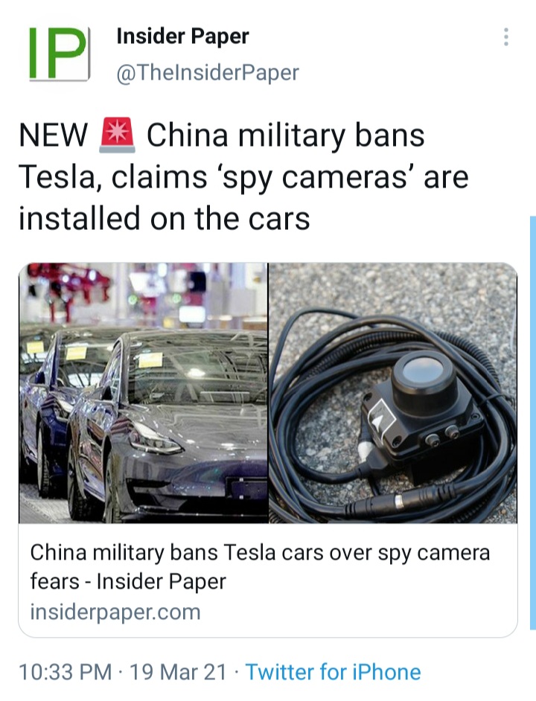Click 'installed on the cars' tweet line
This screenshot has width=536, height=701.
[165, 219]
